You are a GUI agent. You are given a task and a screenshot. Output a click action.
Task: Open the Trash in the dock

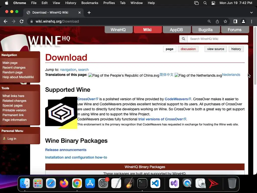[x=232, y=183]
